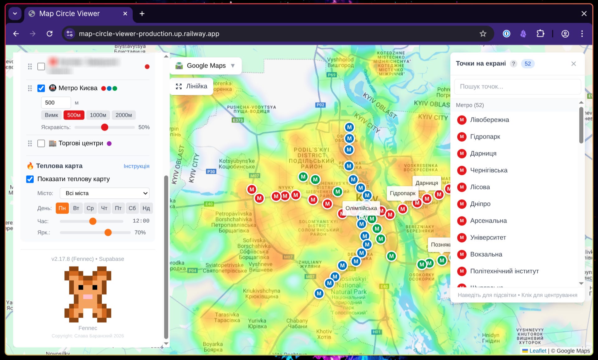Uncheck the Метро Києва layer checkbox

(41, 88)
